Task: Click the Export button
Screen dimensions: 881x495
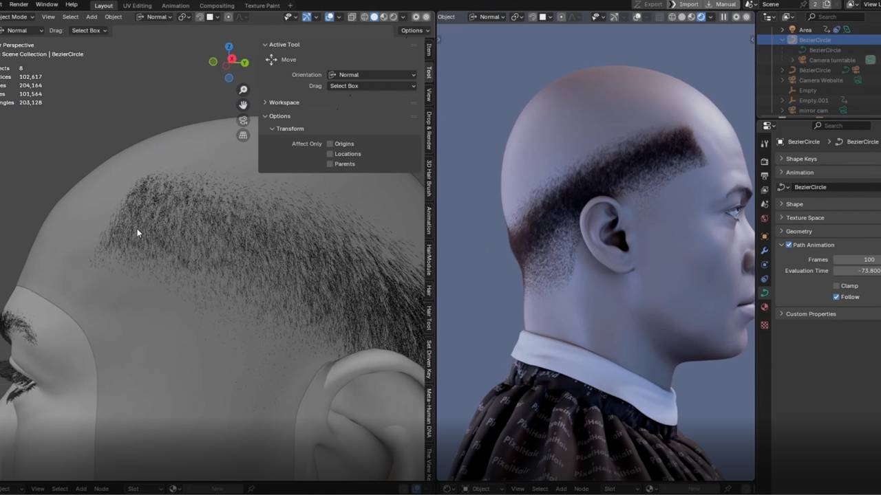Action: [648, 4]
